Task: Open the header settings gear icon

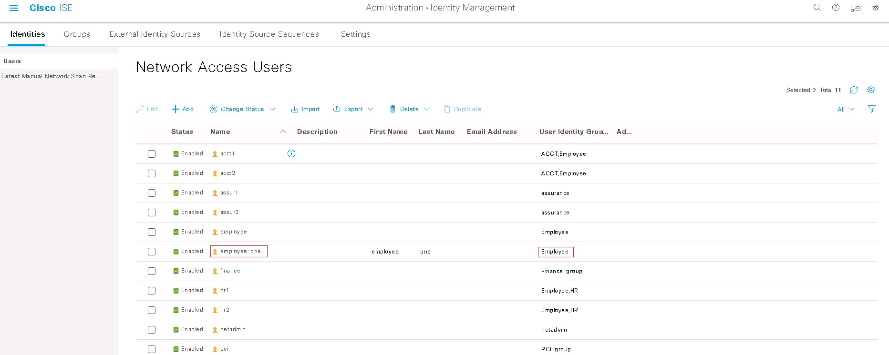Action: tap(875, 8)
